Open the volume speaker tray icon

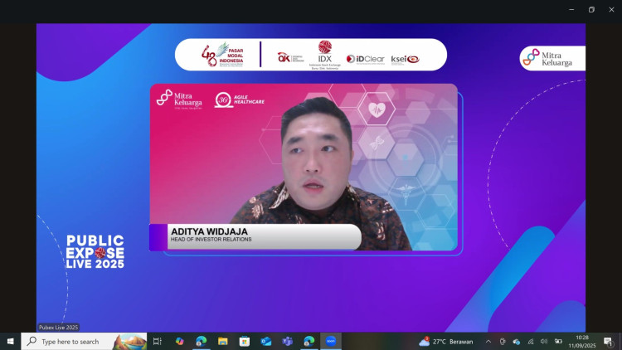[544, 341]
